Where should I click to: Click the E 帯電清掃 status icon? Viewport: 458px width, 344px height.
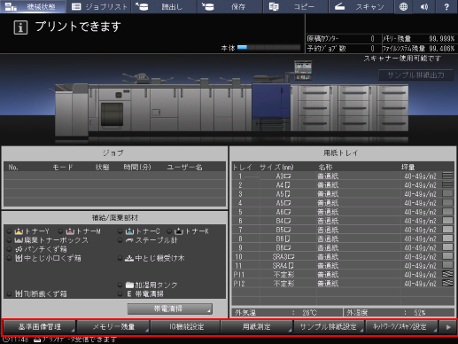129,293
